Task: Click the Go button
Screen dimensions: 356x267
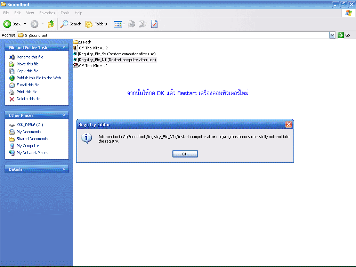Action: [344, 35]
